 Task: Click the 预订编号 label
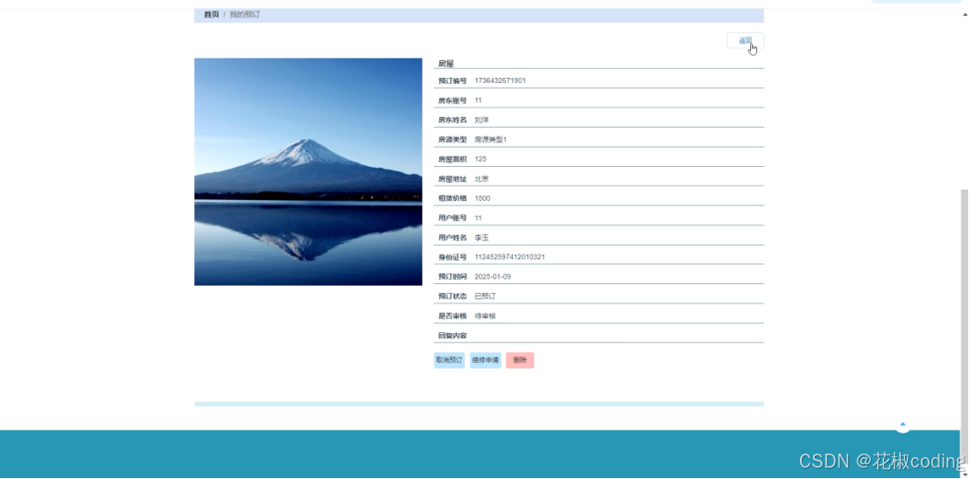453,81
